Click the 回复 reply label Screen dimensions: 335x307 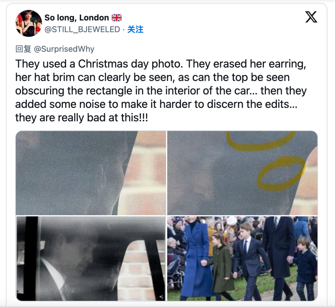point(23,49)
